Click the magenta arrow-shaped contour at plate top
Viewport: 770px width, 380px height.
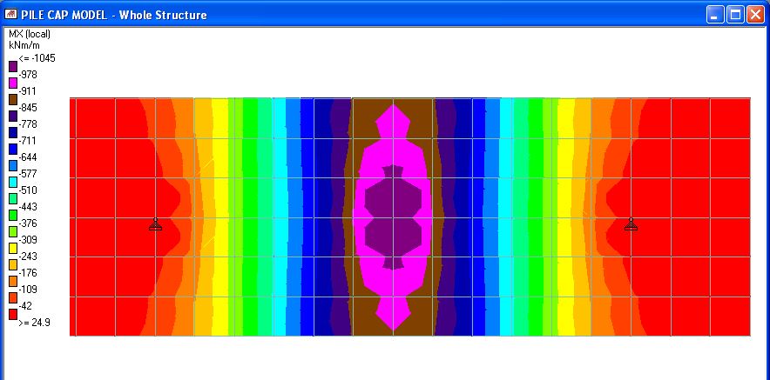tap(393, 123)
